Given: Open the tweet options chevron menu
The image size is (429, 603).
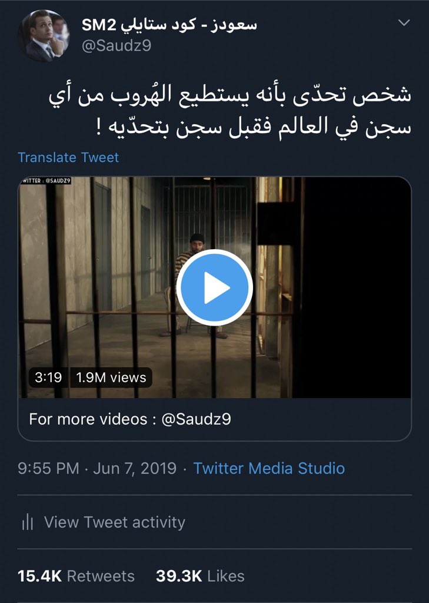Looking at the screenshot, I should click(x=404, y=23).
